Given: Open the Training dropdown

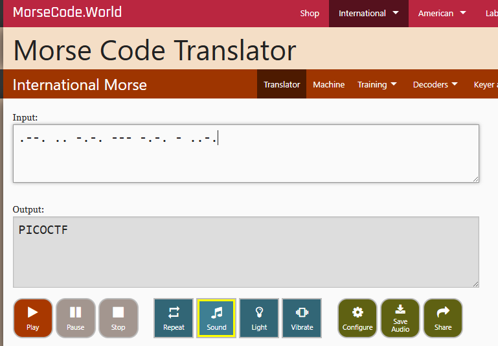Looking at the screenshot, I should coord(377,84).
